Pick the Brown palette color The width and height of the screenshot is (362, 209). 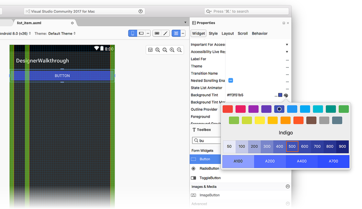tap(311, 120)
